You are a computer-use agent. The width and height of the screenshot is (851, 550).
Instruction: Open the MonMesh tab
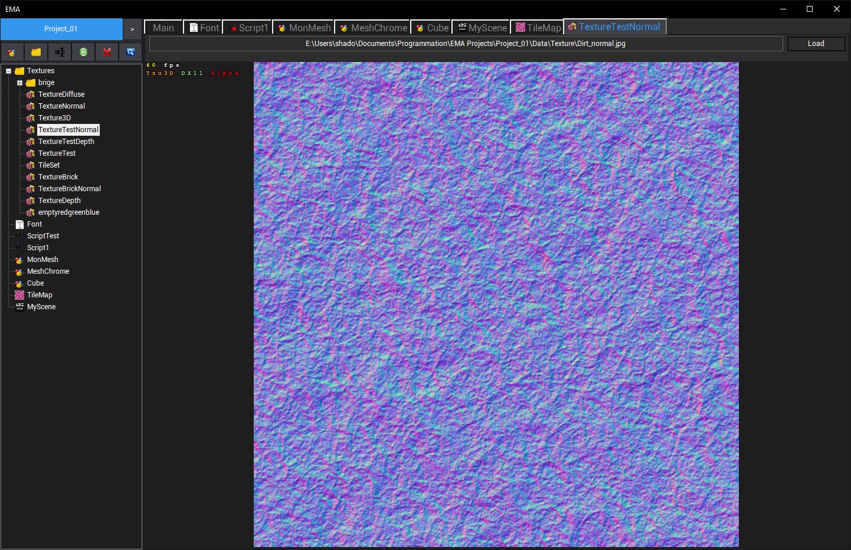click(303, 28)
